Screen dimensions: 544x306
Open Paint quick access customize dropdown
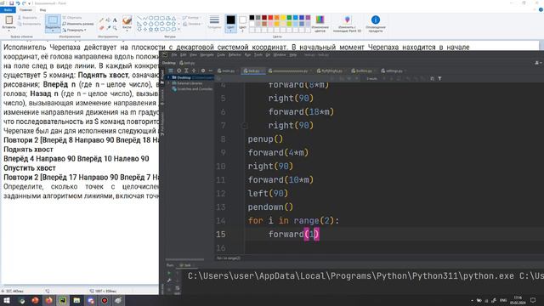pyautogui.click(x=29, y=3)
